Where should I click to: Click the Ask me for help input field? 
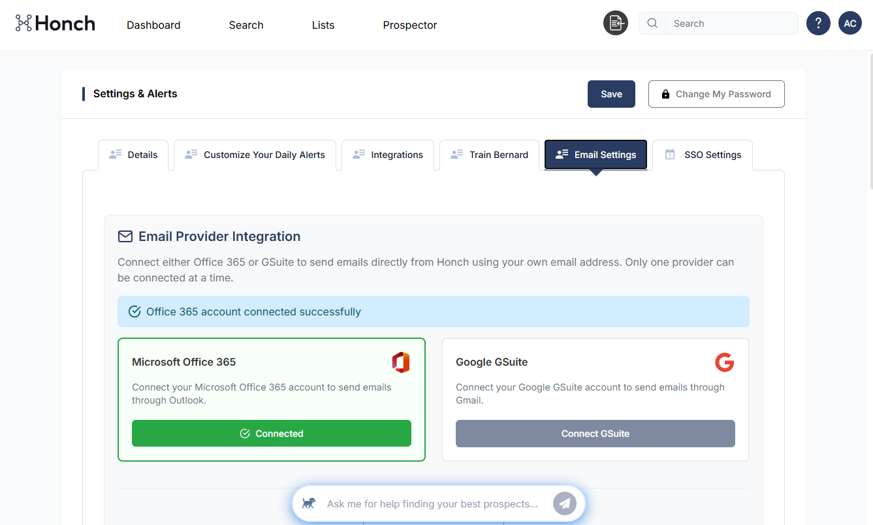click(x=431, y=503)
